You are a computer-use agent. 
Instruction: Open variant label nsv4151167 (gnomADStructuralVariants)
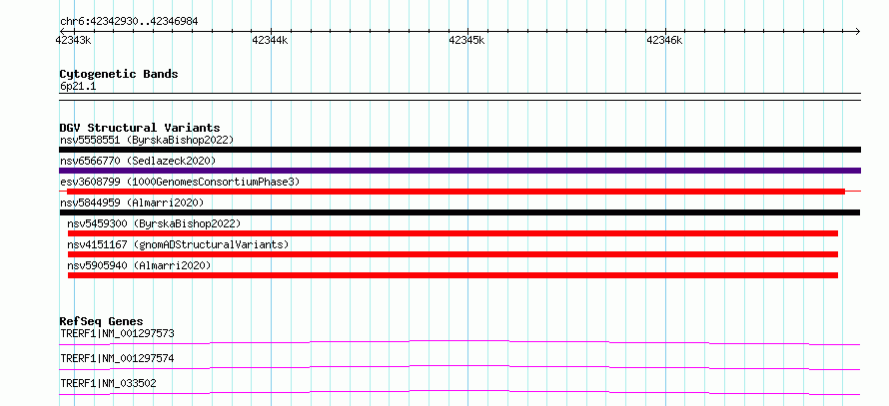pos(178,244)
